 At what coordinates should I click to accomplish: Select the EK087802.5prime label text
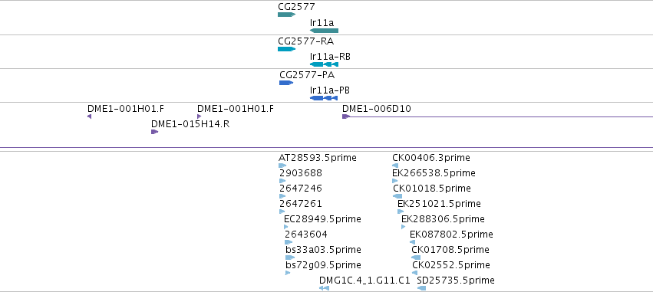point(451,235)
